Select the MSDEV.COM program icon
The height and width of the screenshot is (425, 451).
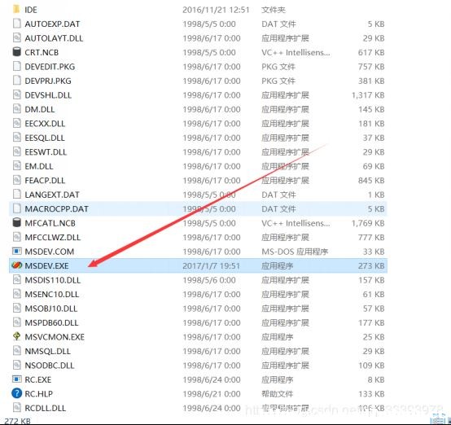tap(16, 252)
